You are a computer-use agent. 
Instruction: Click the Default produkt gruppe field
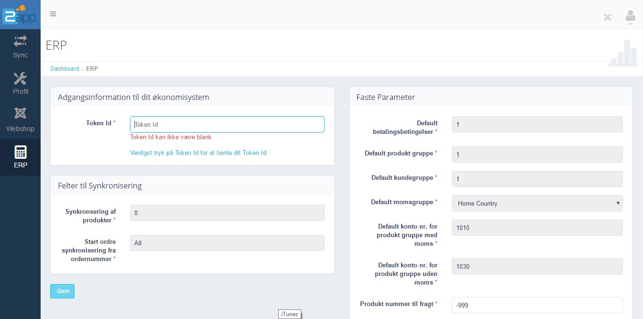[x=537, y=154]
